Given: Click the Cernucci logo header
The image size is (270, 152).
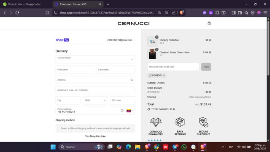Looking at the screenshot, I should [x=133, y=24].
